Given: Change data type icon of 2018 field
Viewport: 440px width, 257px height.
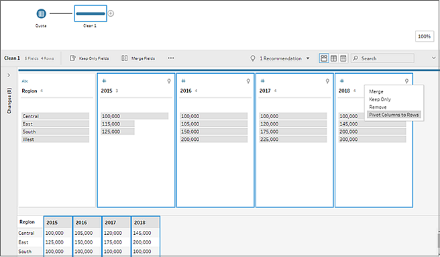Looking at the screenshot, I should 342,81.
